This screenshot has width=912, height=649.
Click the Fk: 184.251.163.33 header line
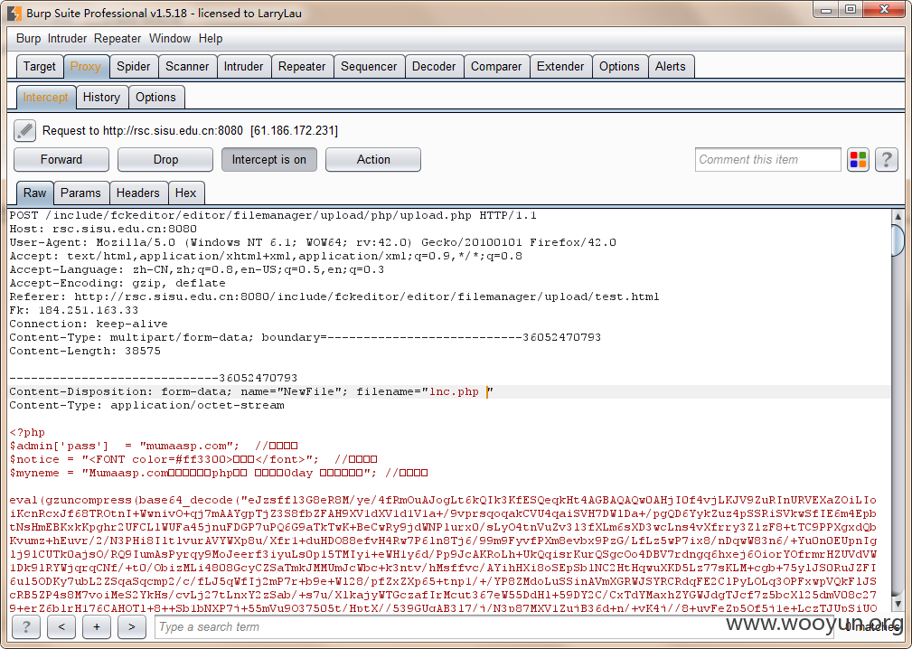[74, 310]
